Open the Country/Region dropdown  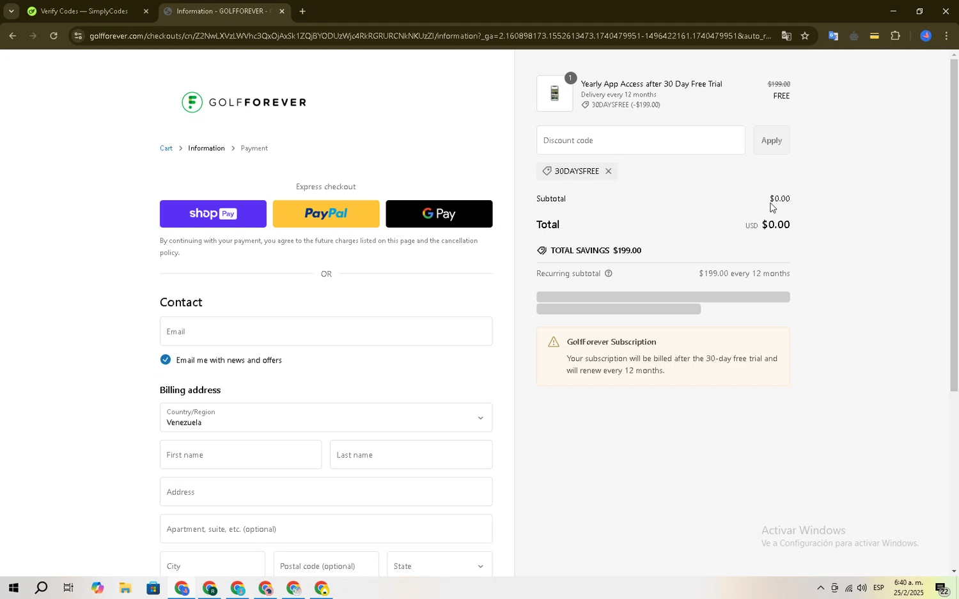coord(326,417)
